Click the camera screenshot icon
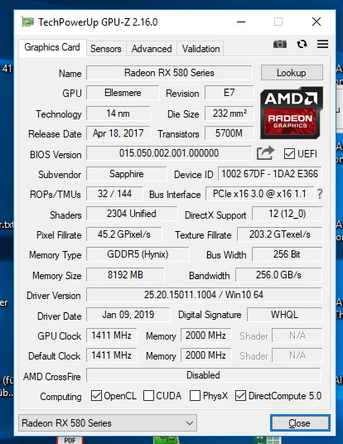The image size is (343, 444). point(280,44)
